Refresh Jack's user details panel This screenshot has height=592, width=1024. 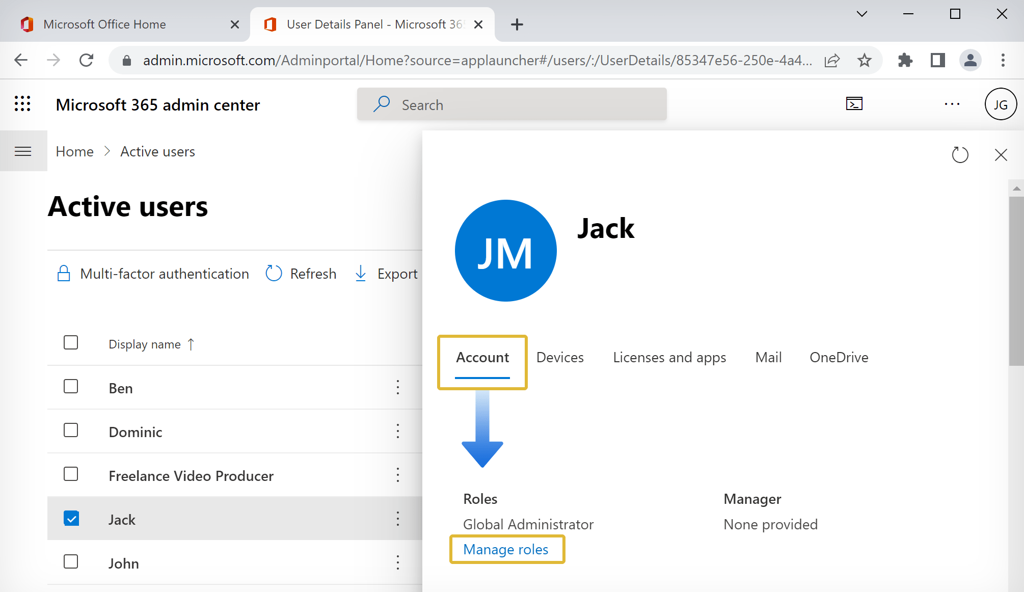tap(960, 154)
